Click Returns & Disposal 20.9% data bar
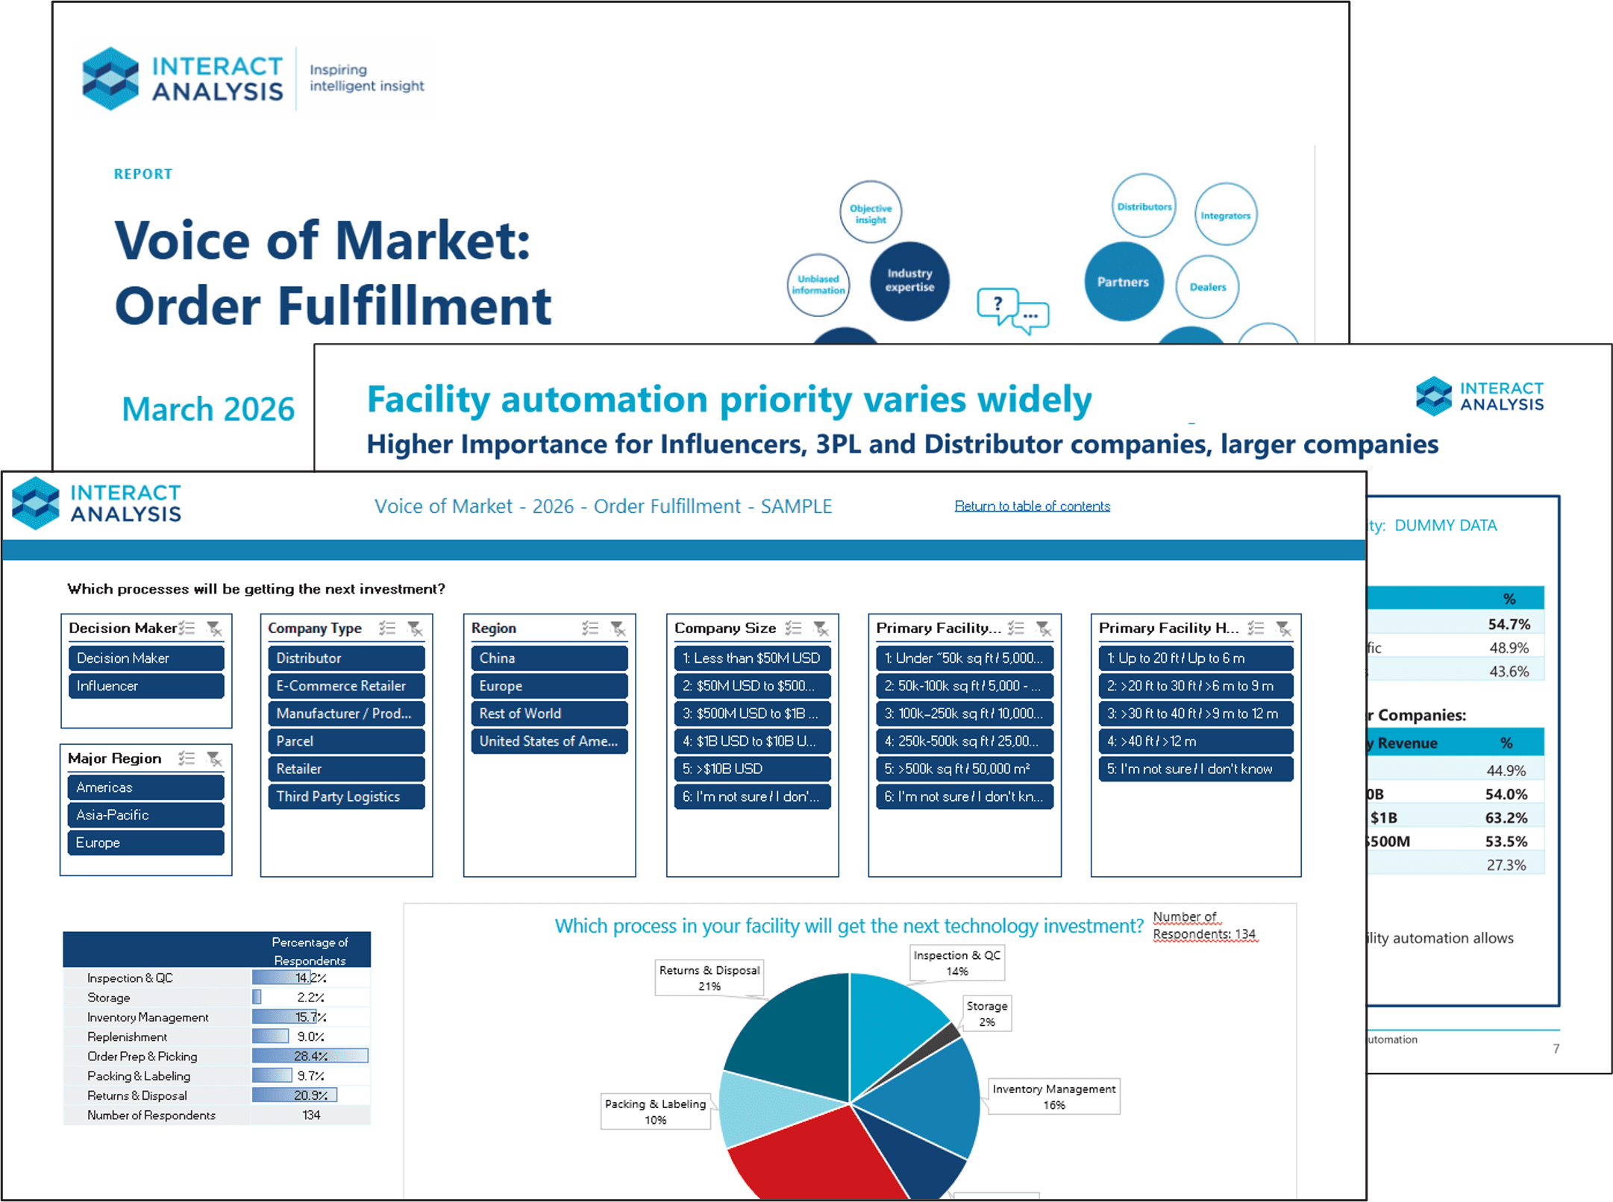The width and height of the screenshot is (1613, 1202). (295, 1095)
